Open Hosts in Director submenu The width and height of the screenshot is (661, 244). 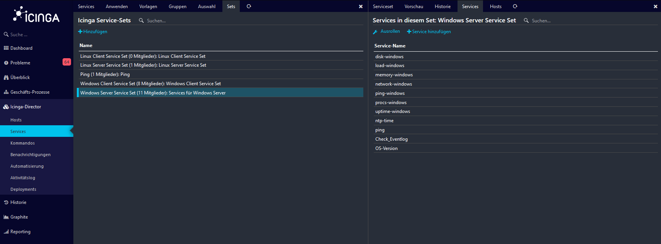pos(37,120)
